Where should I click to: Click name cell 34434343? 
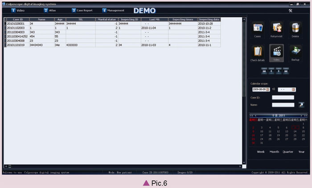coord(42,45)
